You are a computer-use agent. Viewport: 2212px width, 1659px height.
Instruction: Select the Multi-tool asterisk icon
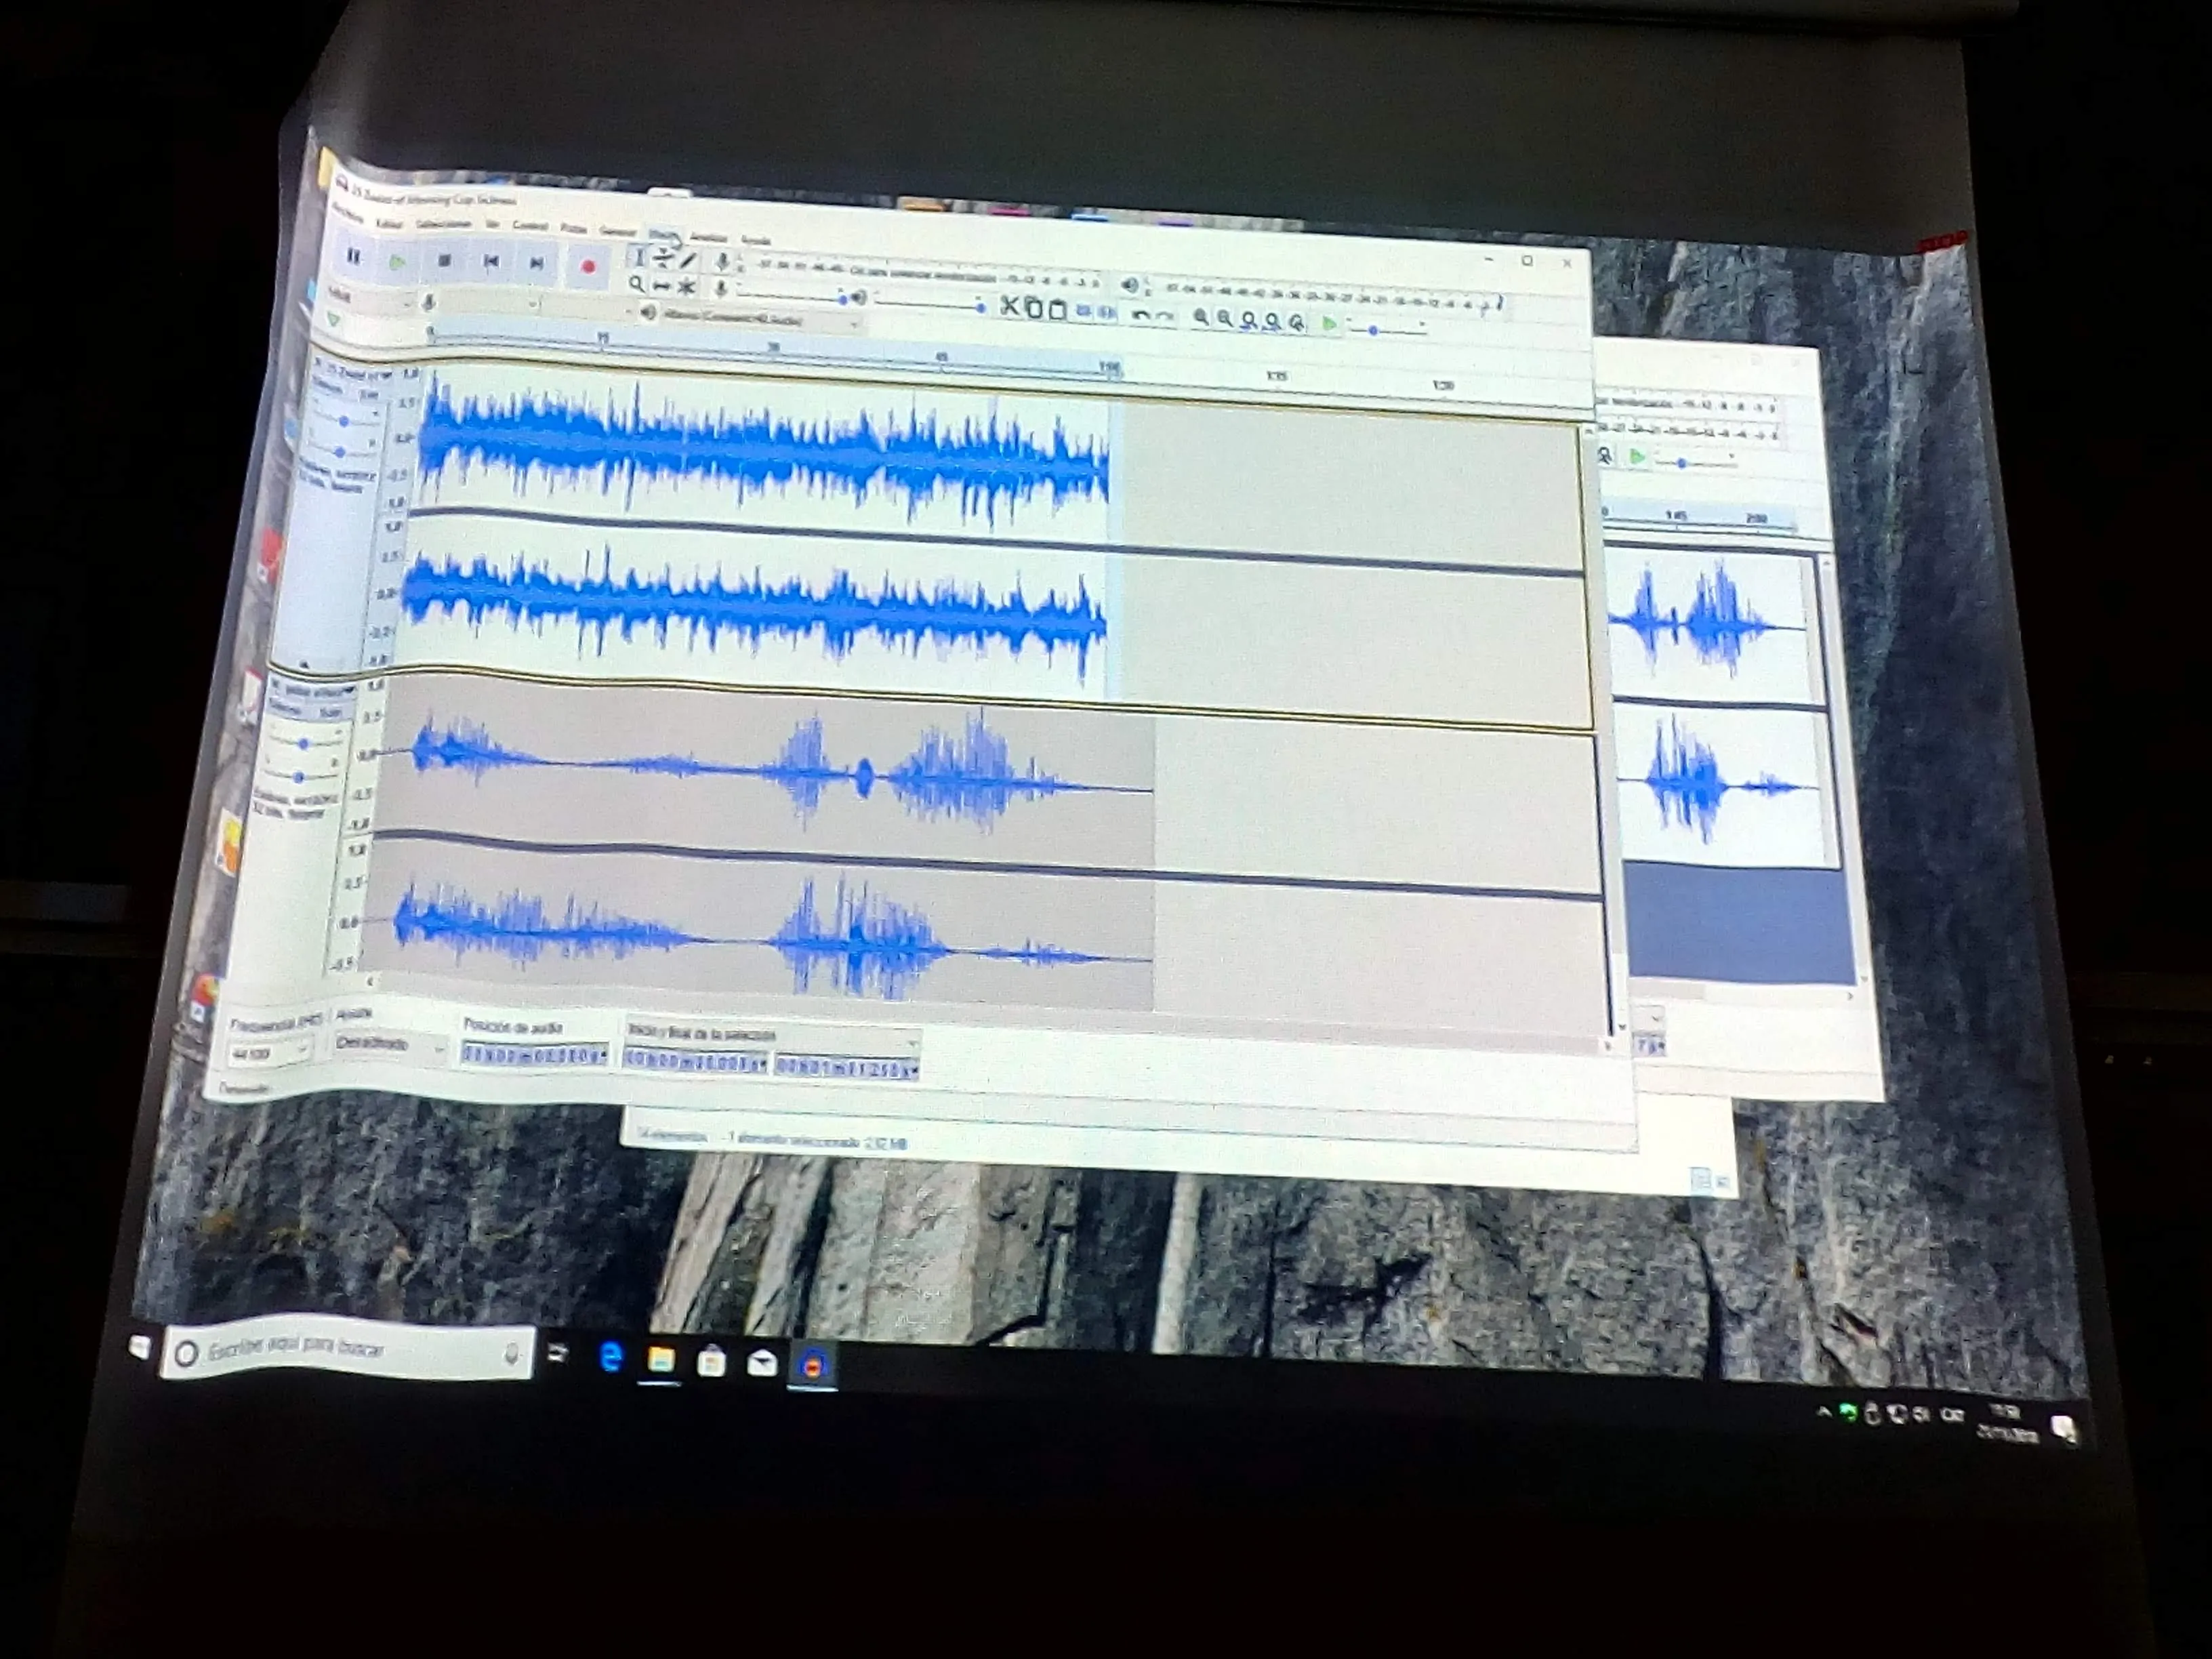pos(687,288)
